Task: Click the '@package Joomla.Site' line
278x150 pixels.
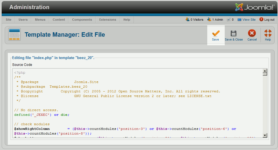Action: tap(58, 82)
